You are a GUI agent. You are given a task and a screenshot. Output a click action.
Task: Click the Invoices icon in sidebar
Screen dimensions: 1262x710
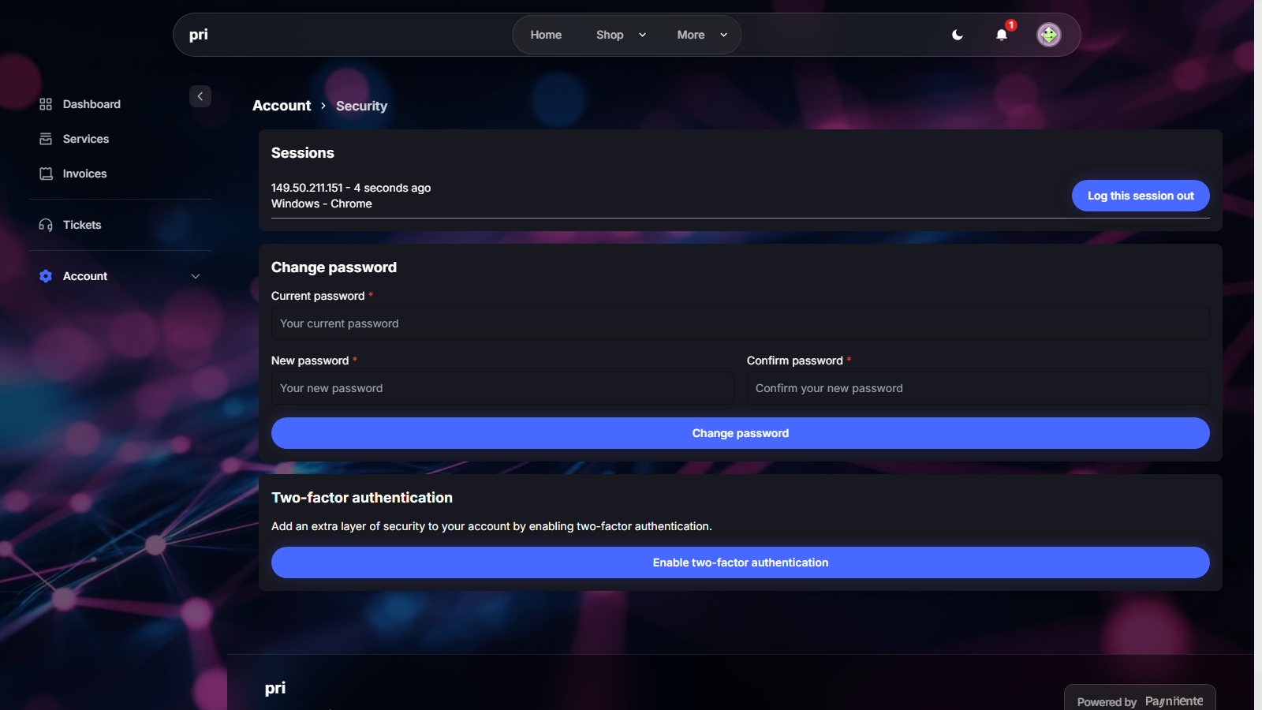[46, 174]
